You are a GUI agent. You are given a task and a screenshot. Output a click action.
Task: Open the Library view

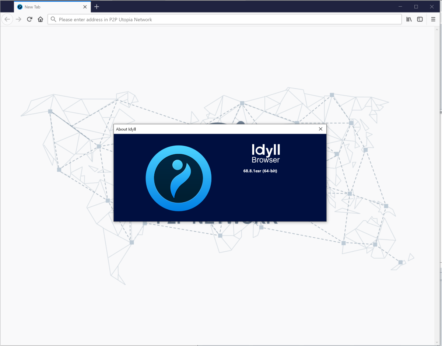[x=409, y=20]
